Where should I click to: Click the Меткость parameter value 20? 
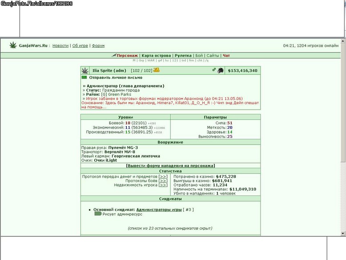coord(230,127)
